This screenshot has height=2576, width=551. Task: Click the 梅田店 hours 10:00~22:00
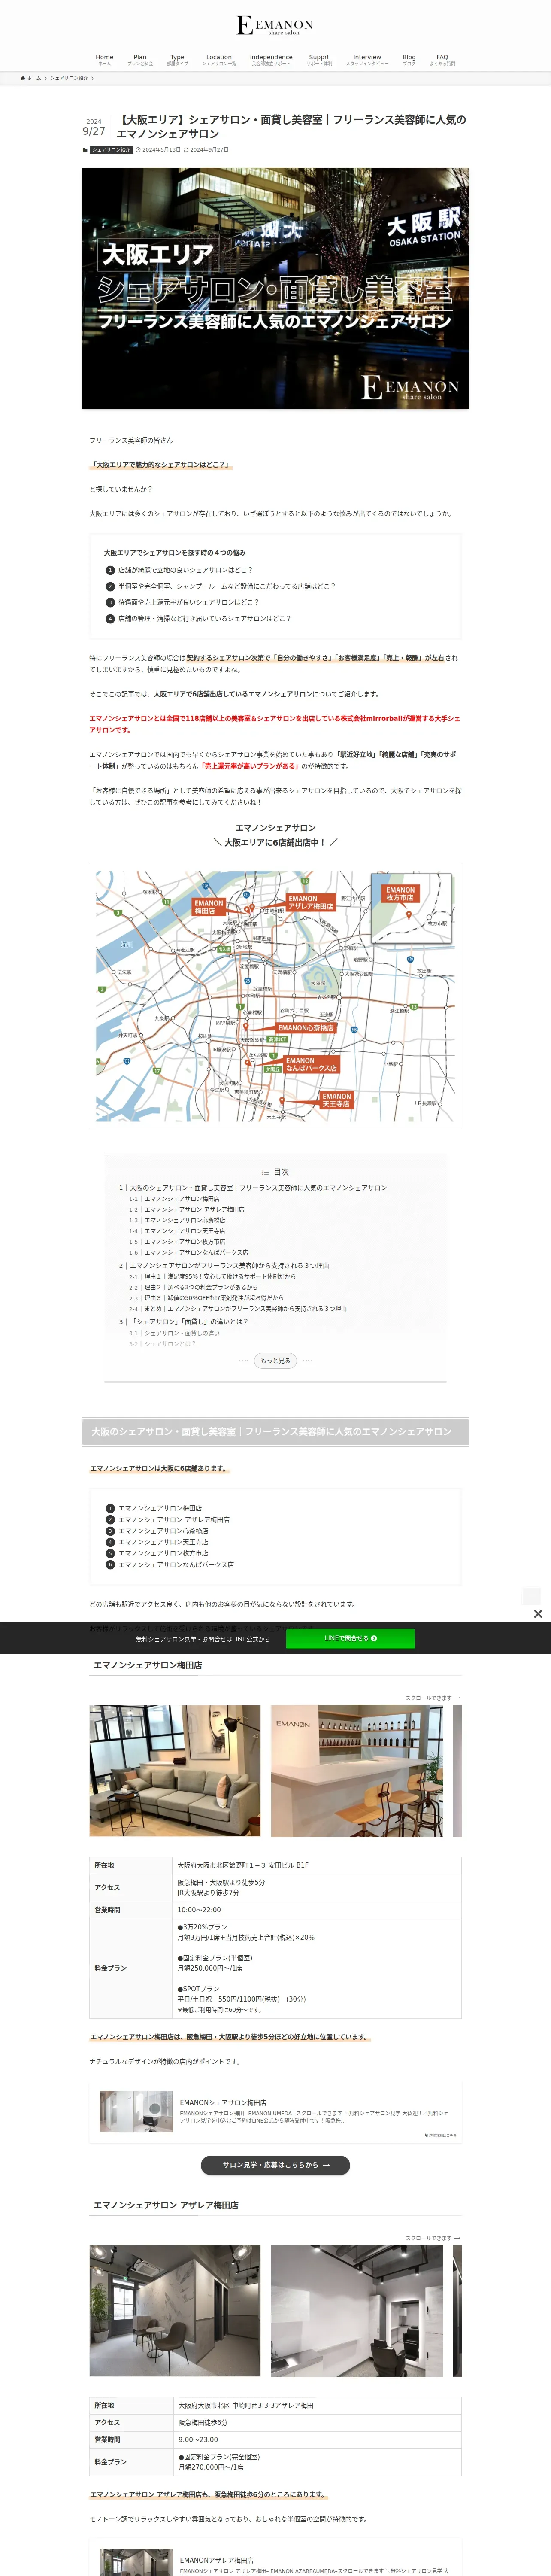(199, 1910)
